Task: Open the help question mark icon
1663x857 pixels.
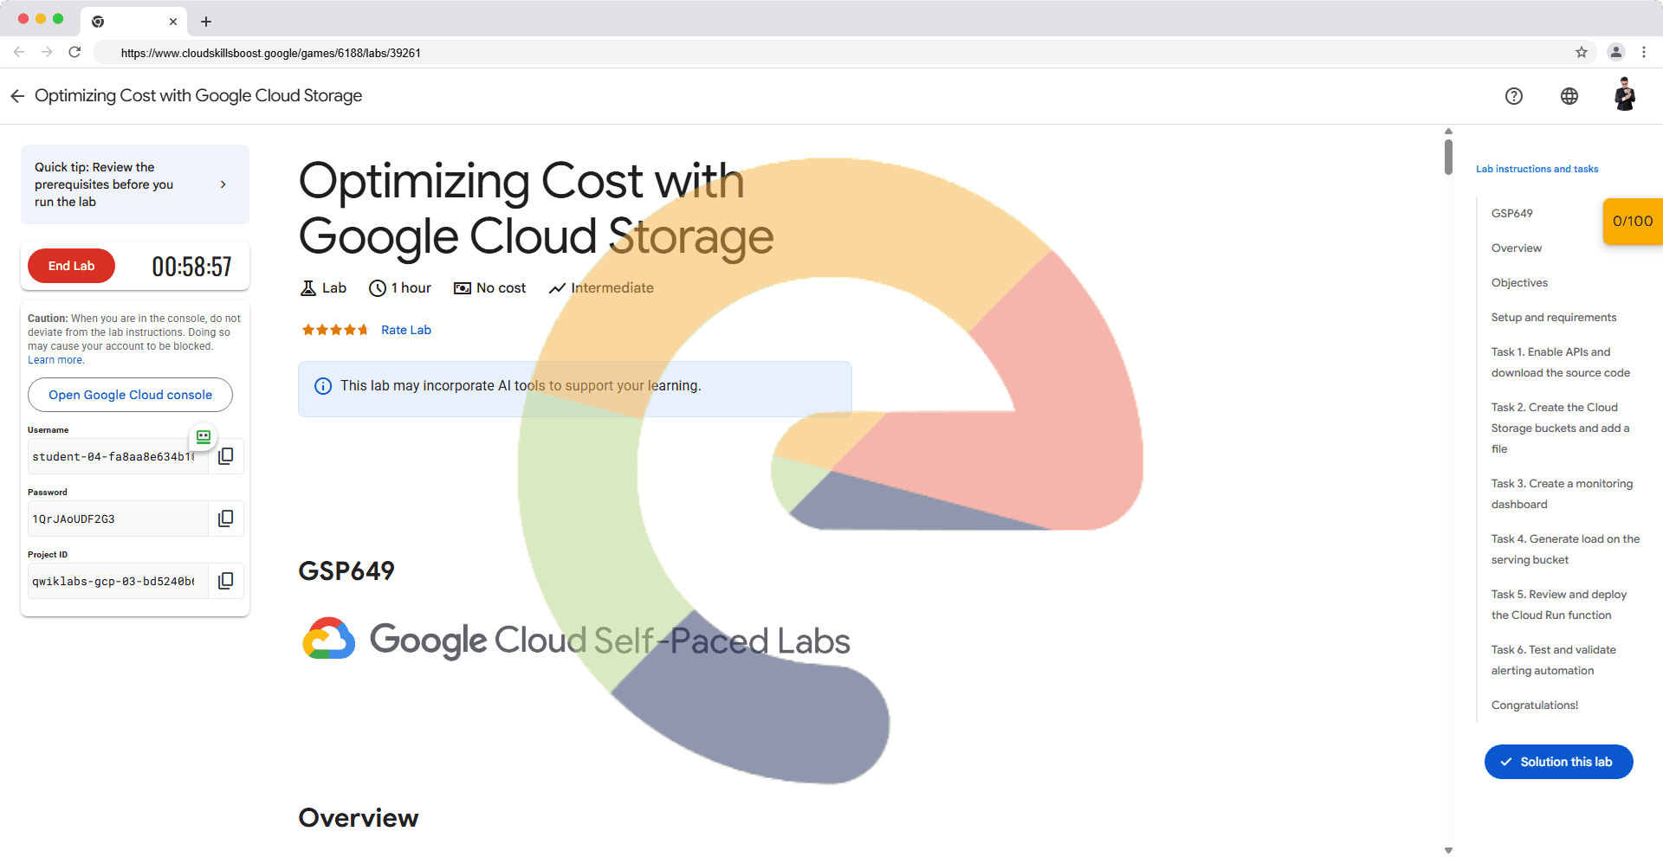Action: [x=1513, y=96]
